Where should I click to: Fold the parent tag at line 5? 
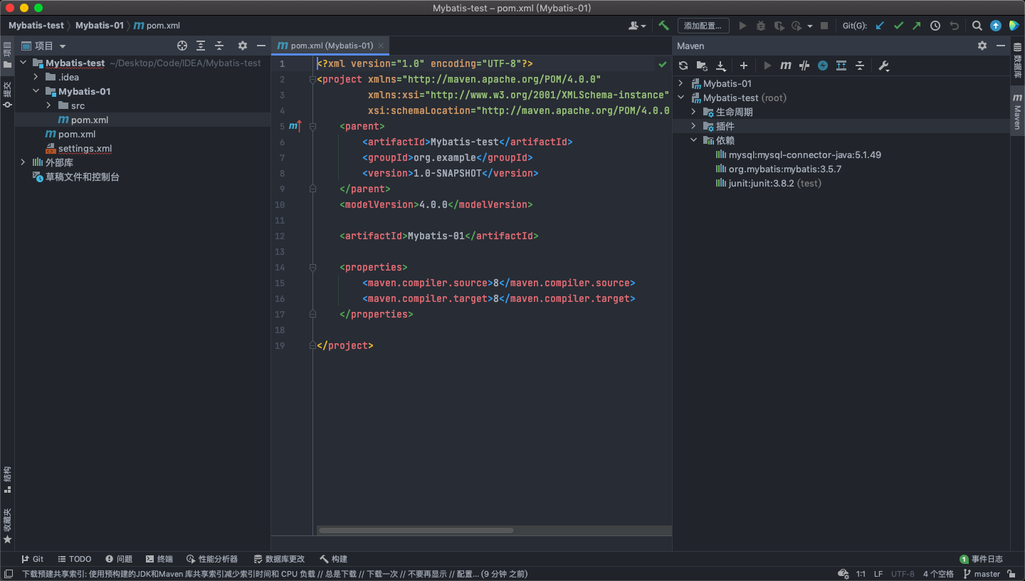(312, 126)
